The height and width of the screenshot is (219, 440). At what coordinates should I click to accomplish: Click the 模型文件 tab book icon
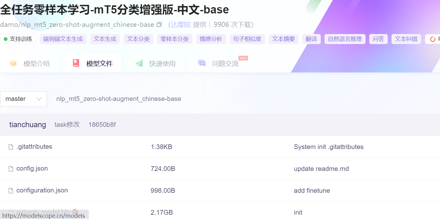(x=76, y=63)
